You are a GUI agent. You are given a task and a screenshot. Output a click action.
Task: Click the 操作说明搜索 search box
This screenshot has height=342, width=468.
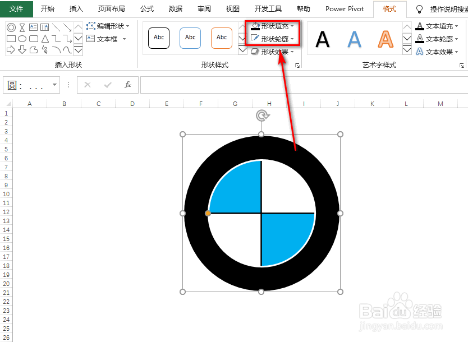click(x=448, y=10)
